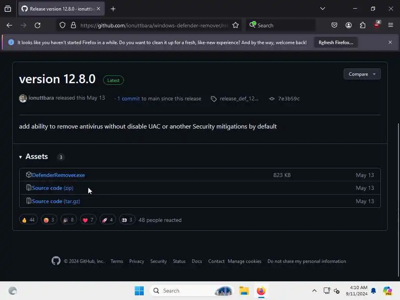The image size is (400, 300).
Task: Open ionuttbara user avatar
Action: [23, 98]
